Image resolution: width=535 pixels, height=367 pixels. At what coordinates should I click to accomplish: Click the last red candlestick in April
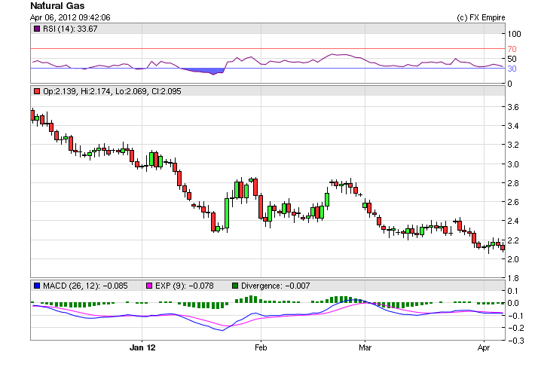pos(503,248)
